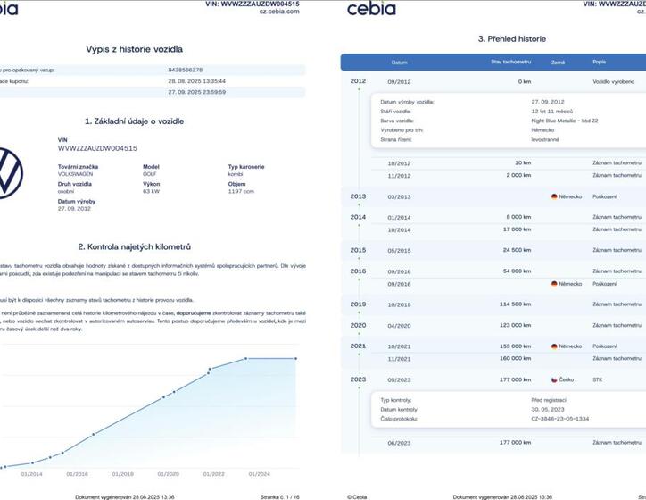Click the Země column header
This screenshot has width=646, height=500.
pyautogui.click(x=559, y=62)
